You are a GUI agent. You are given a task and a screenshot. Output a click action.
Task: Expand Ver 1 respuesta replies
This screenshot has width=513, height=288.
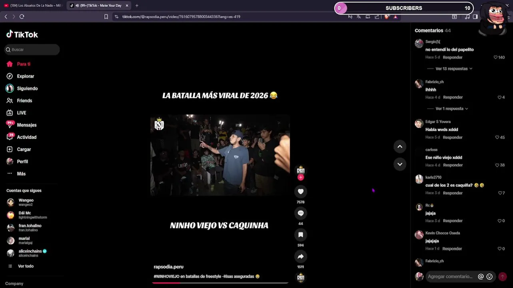pos(449,109)
